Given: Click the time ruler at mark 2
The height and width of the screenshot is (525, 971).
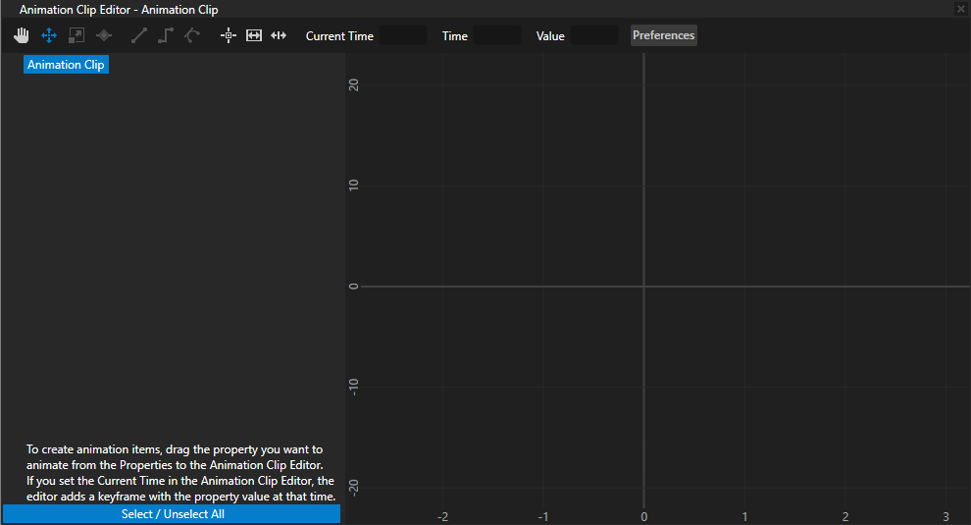Looking at the screenshot, I should point(845,516).
